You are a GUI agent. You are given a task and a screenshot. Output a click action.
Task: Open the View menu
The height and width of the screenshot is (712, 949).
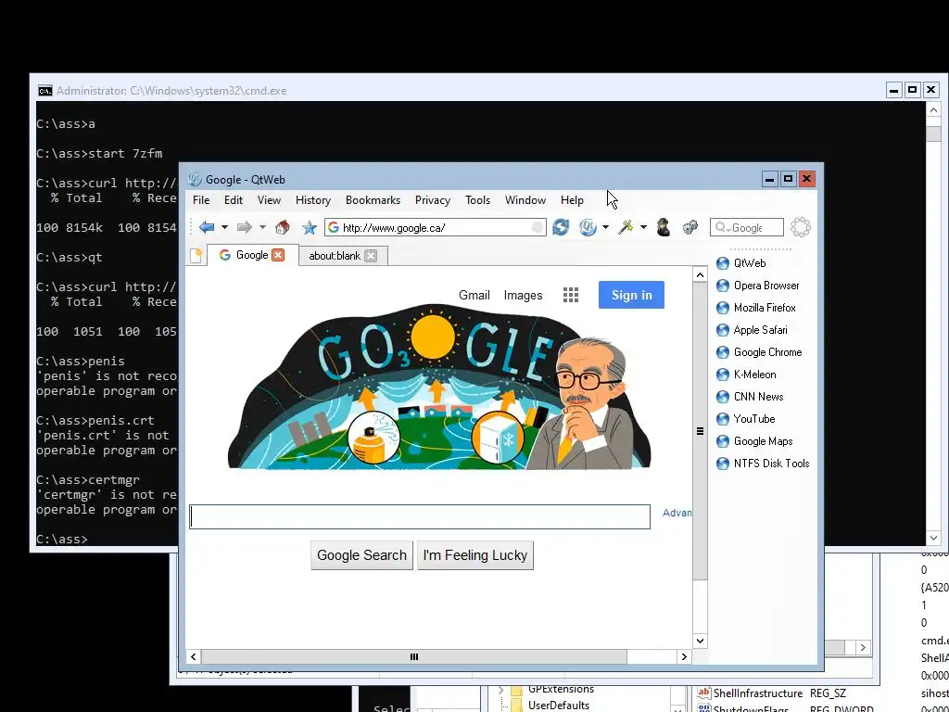[x=269, y=200]
